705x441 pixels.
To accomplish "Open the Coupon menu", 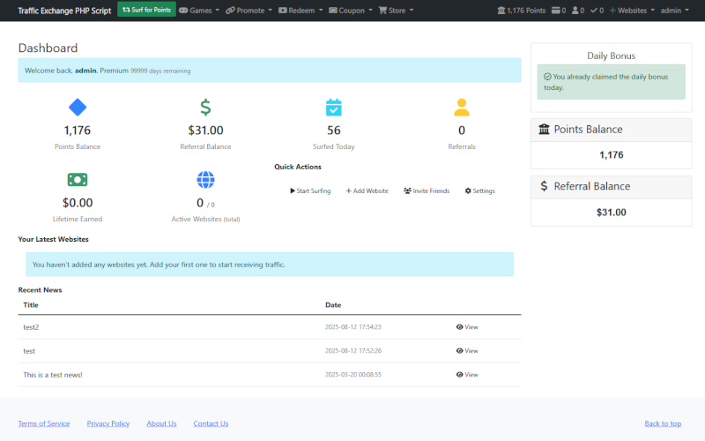I will 352,11.
